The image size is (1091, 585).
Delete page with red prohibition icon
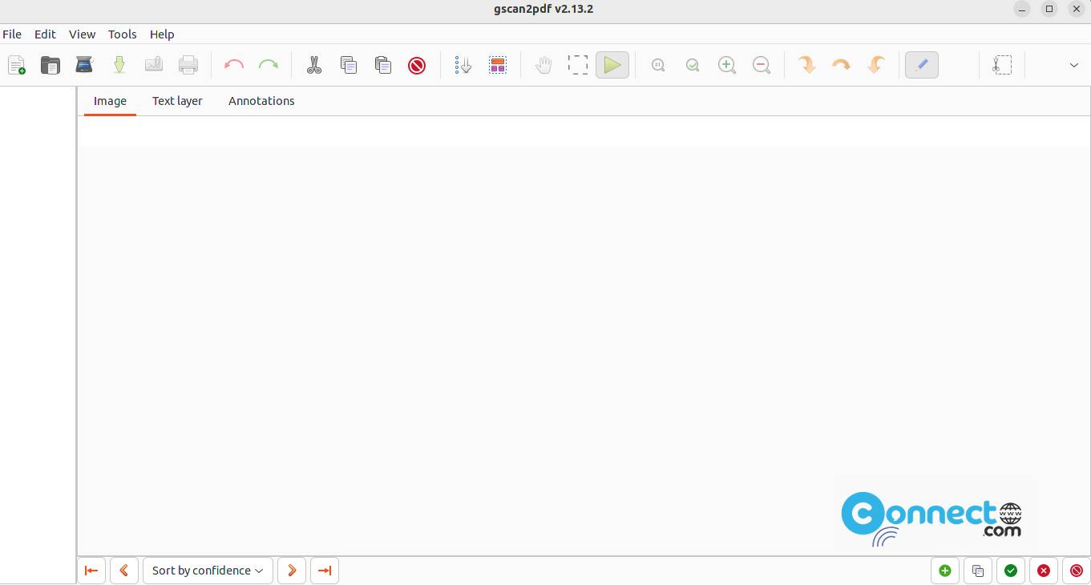417,65
